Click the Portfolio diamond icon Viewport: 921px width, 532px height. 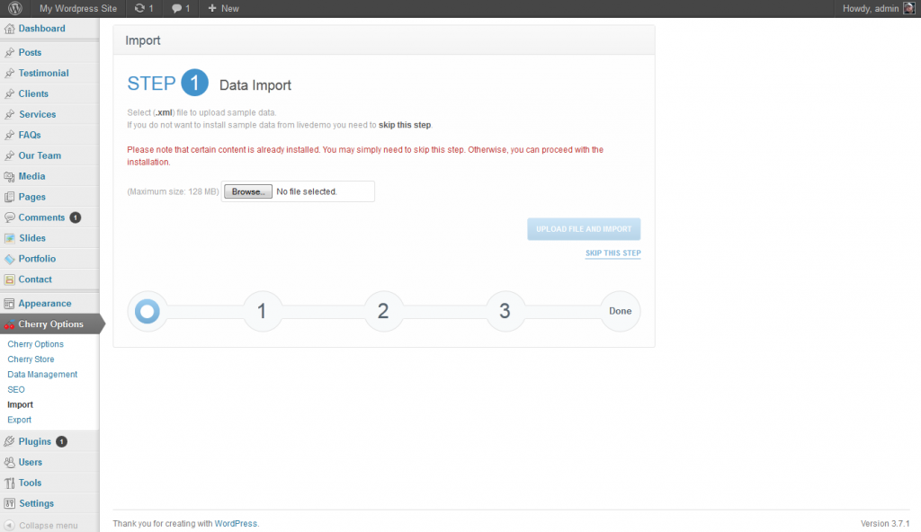[9, 259]
